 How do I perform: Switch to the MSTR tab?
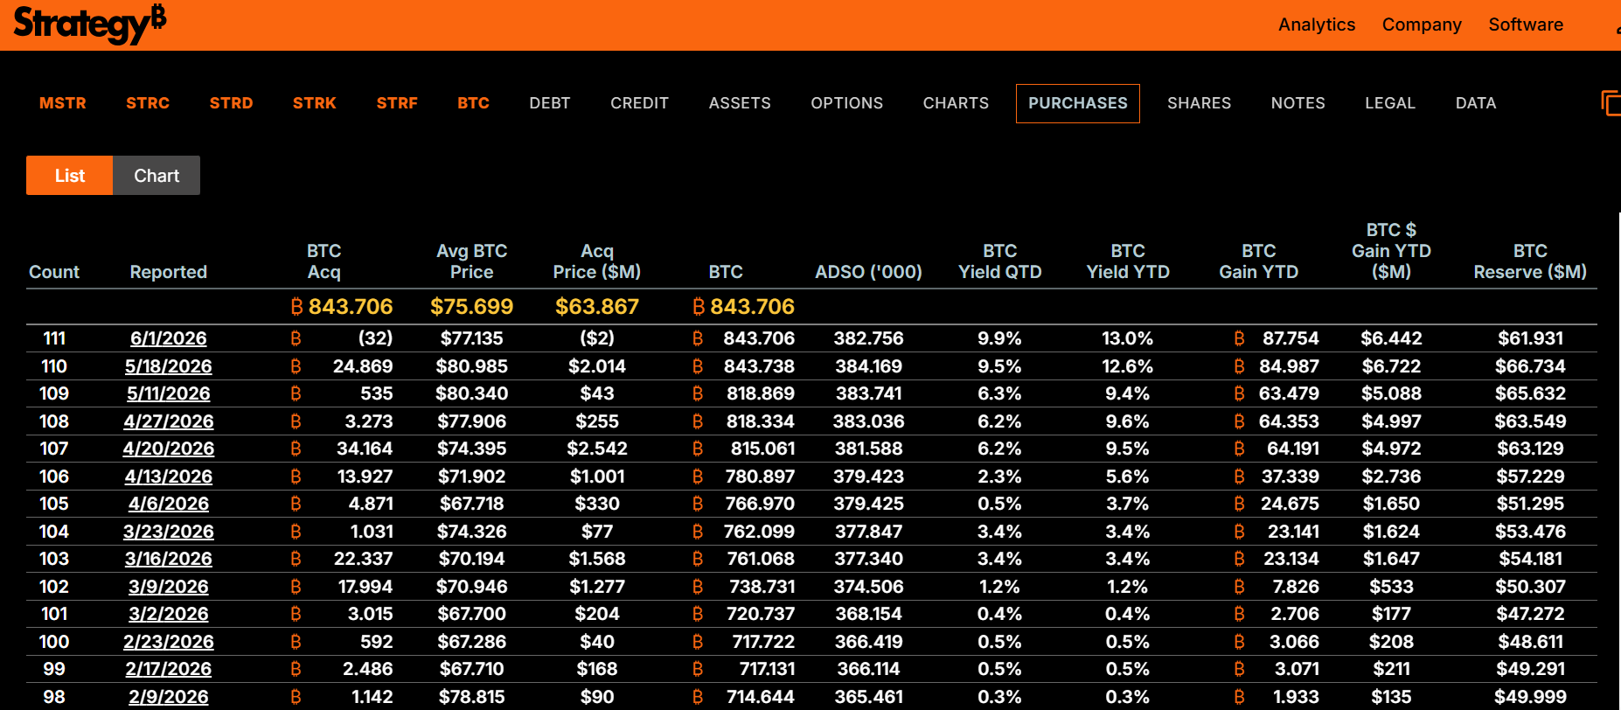[63, 103]
